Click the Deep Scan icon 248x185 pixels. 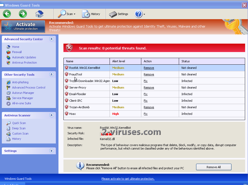[8, 128]
